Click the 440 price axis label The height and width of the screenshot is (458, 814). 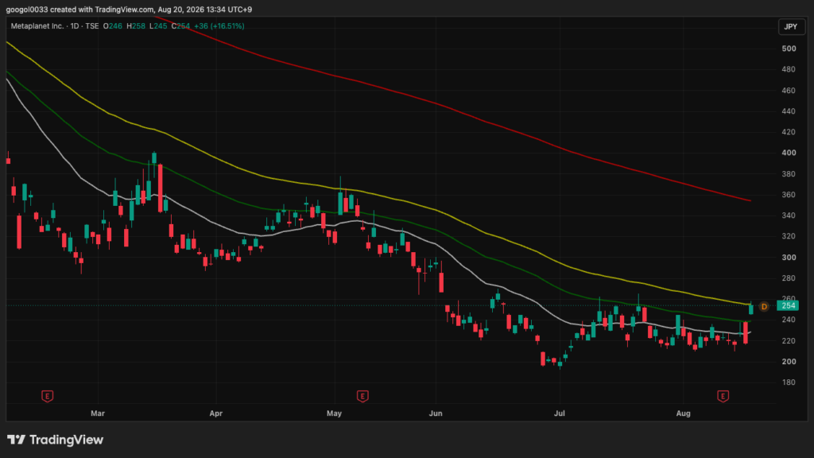tap(789, 111)
